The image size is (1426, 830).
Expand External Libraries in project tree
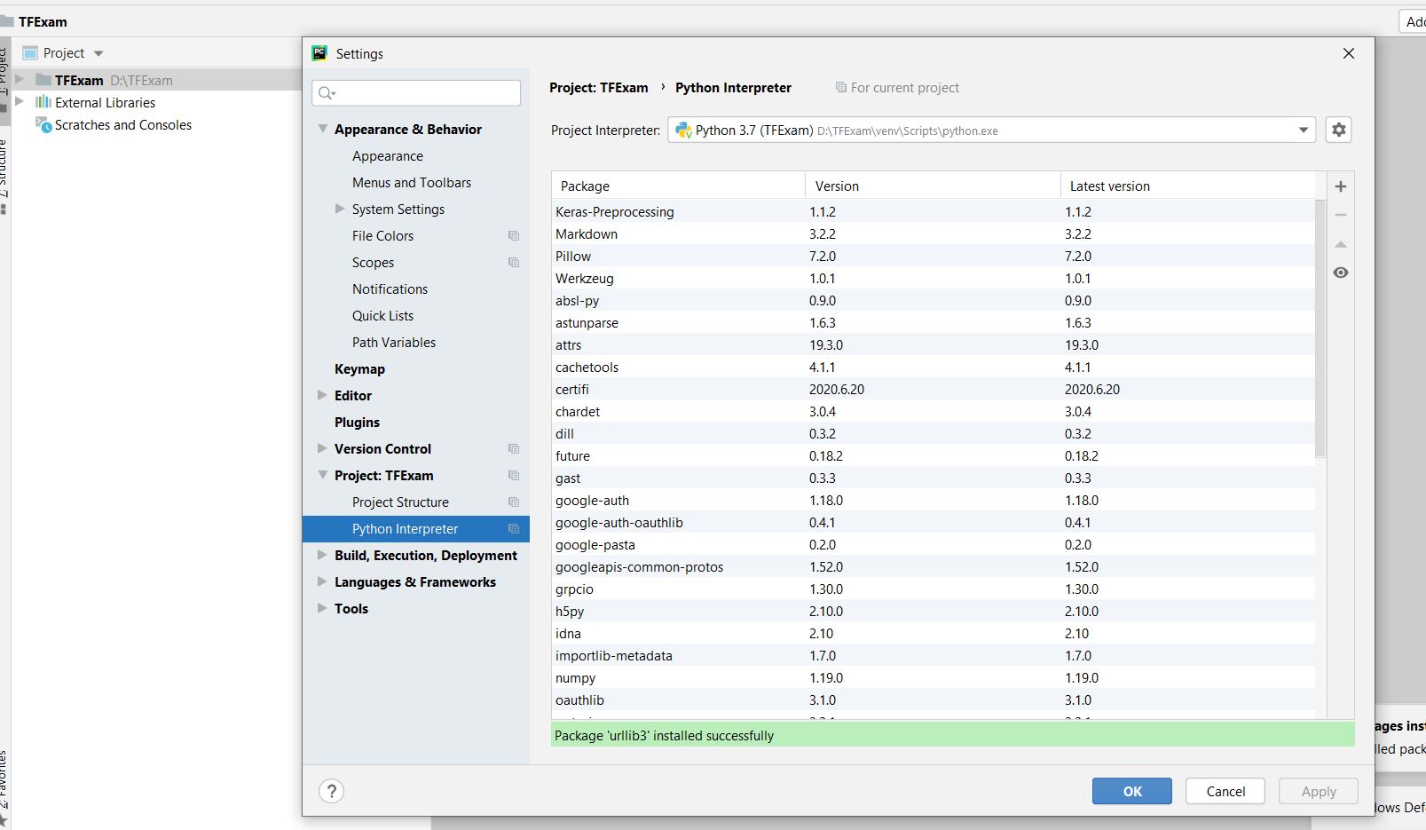point(20,102)
